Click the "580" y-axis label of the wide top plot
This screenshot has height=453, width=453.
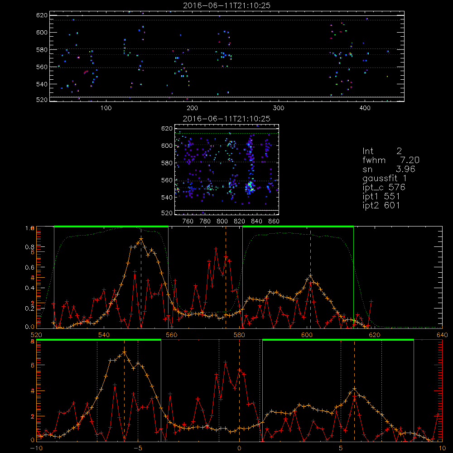(42, 50)
